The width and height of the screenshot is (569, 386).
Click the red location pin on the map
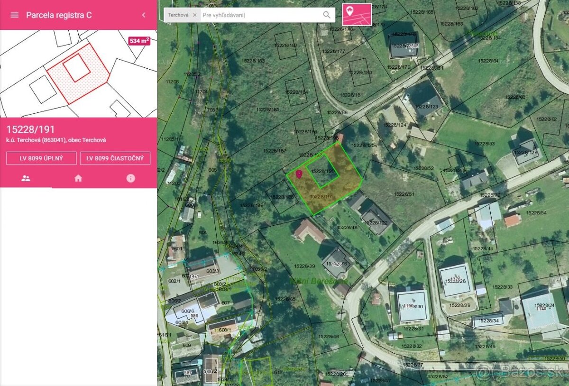[x=299, y=174]
